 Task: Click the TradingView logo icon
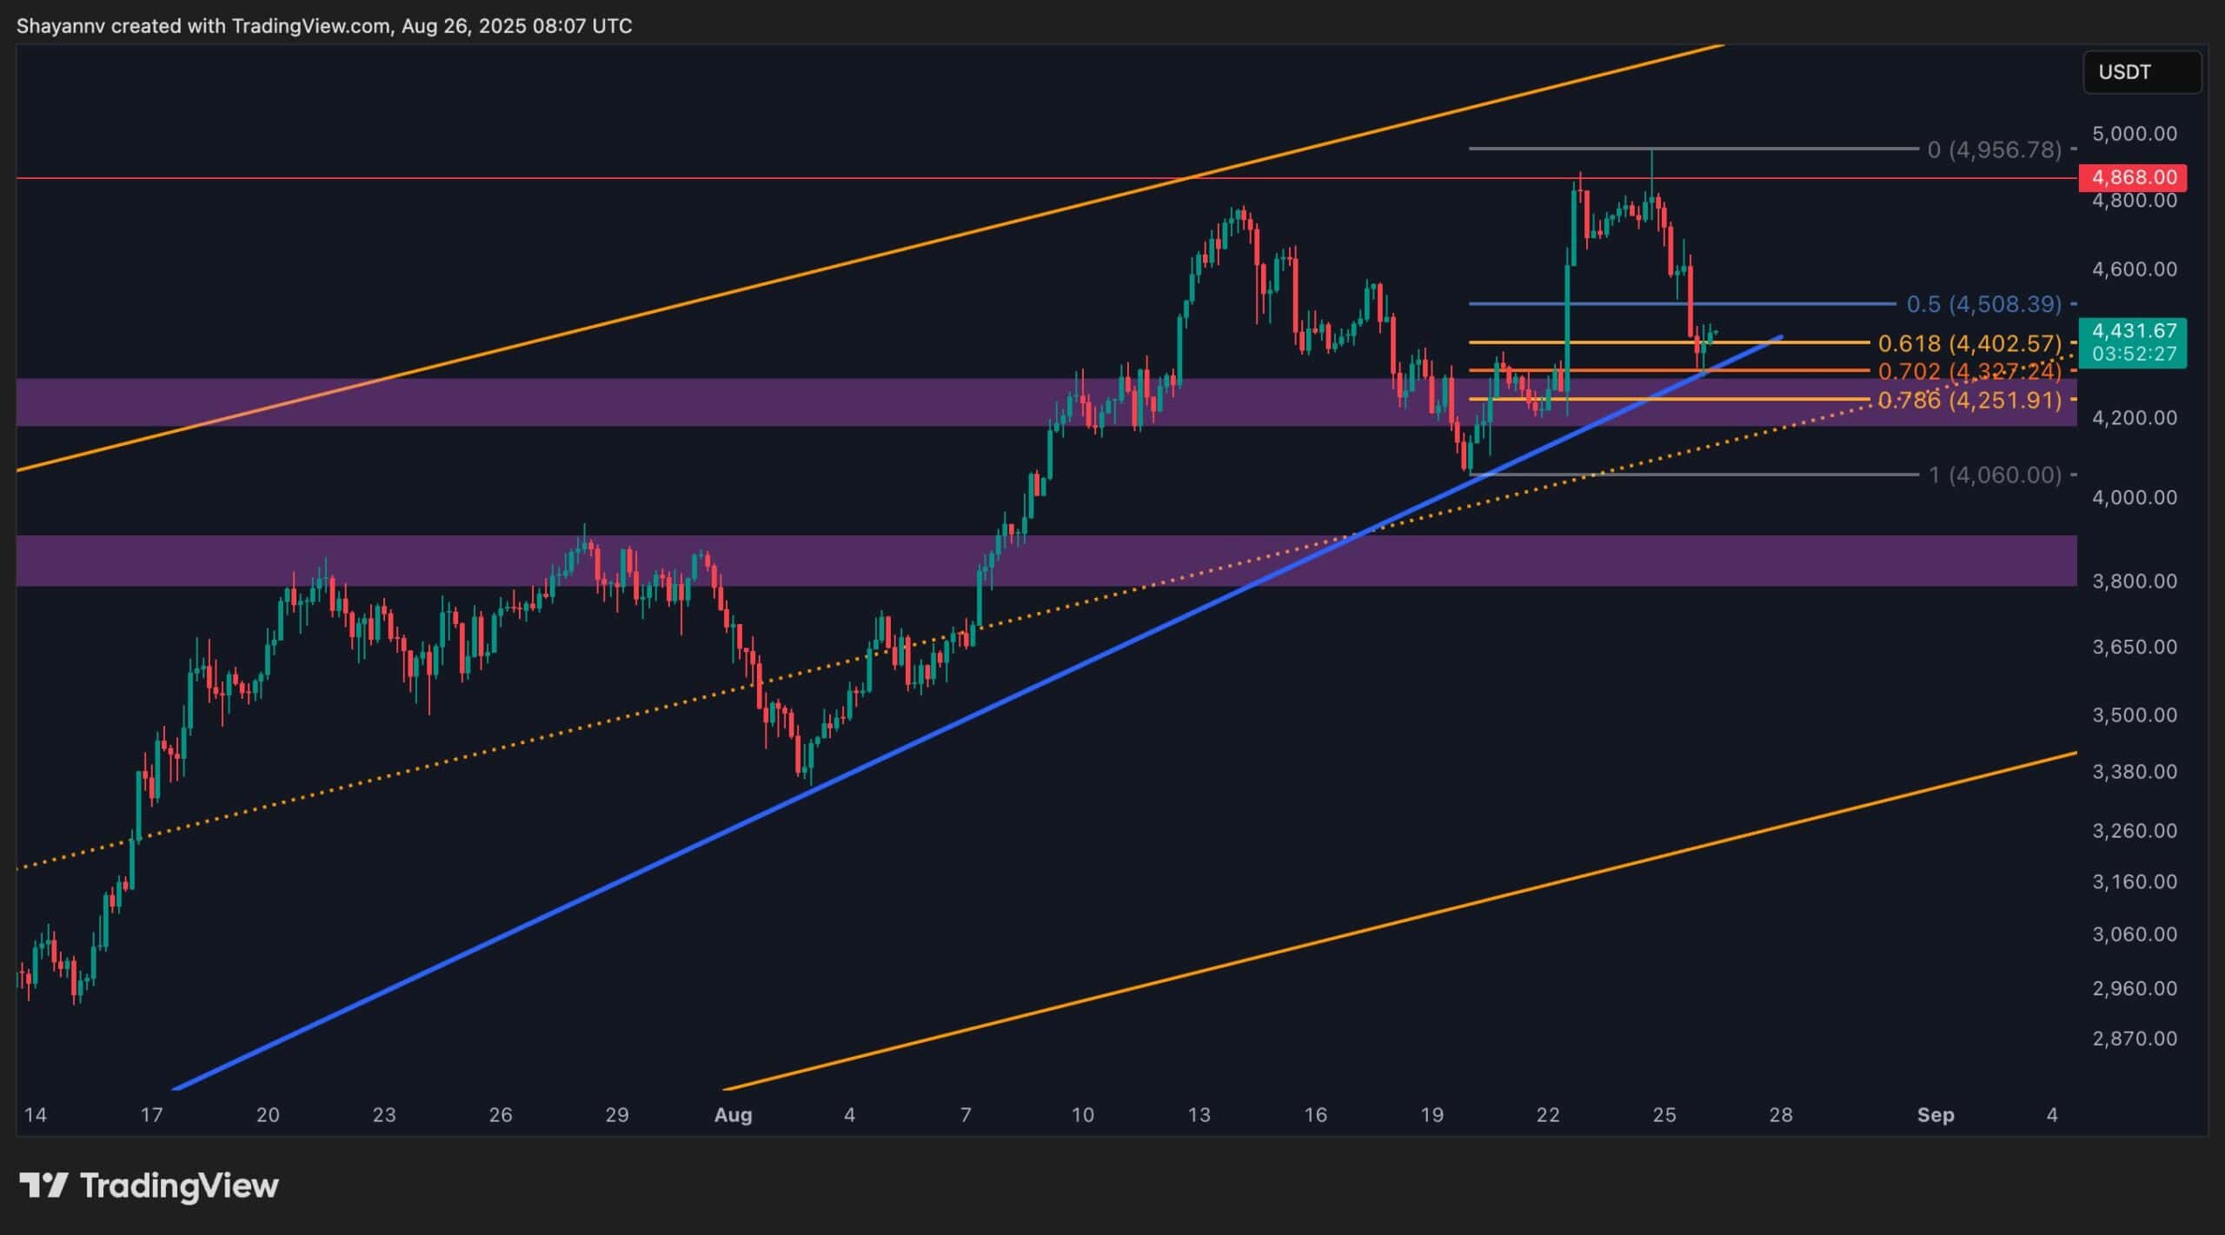coord(43,1185)
